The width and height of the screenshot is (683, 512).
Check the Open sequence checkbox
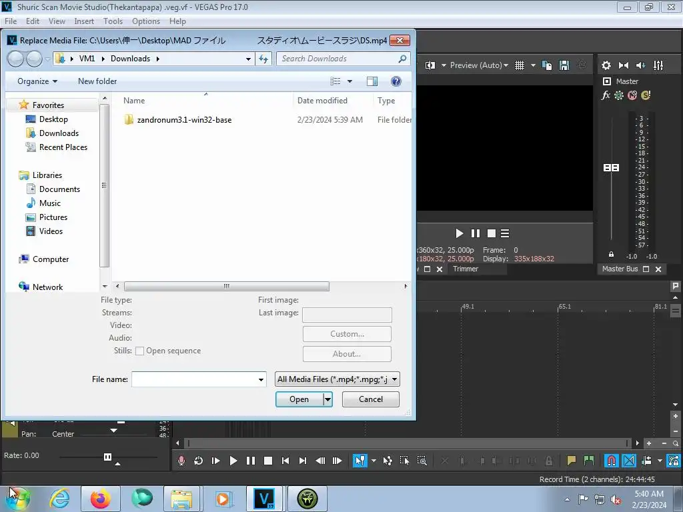139,351
